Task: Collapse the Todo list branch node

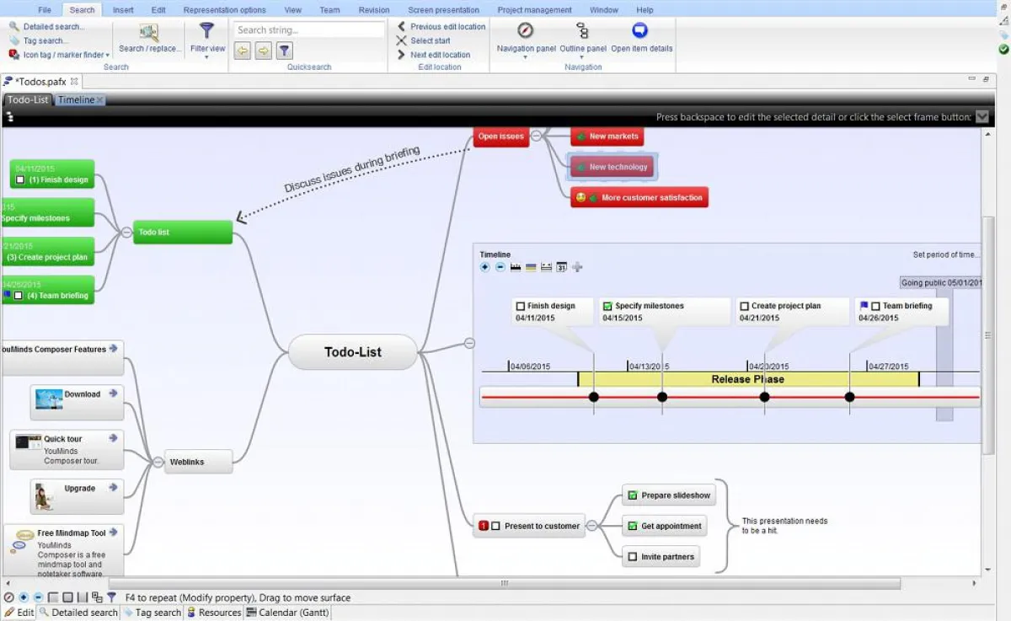Action: pyautogui.click(x=126, y=232)
